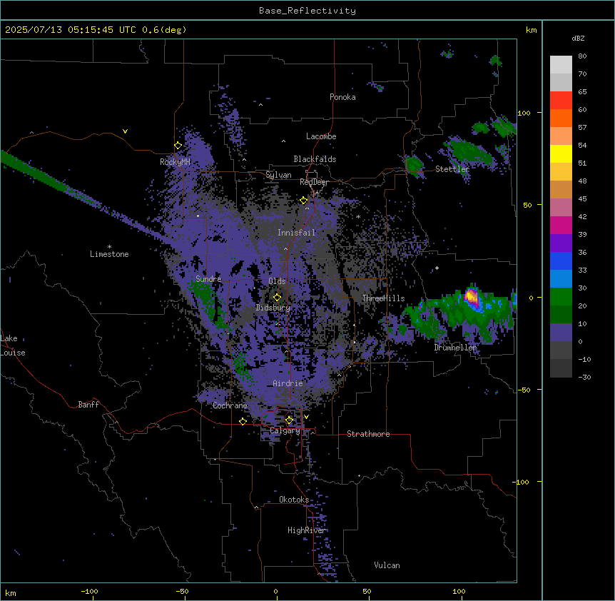Screen dimensions: 615x601
Task: Select the top light gray 80 dBZ swatch
Action: point(561,65)
